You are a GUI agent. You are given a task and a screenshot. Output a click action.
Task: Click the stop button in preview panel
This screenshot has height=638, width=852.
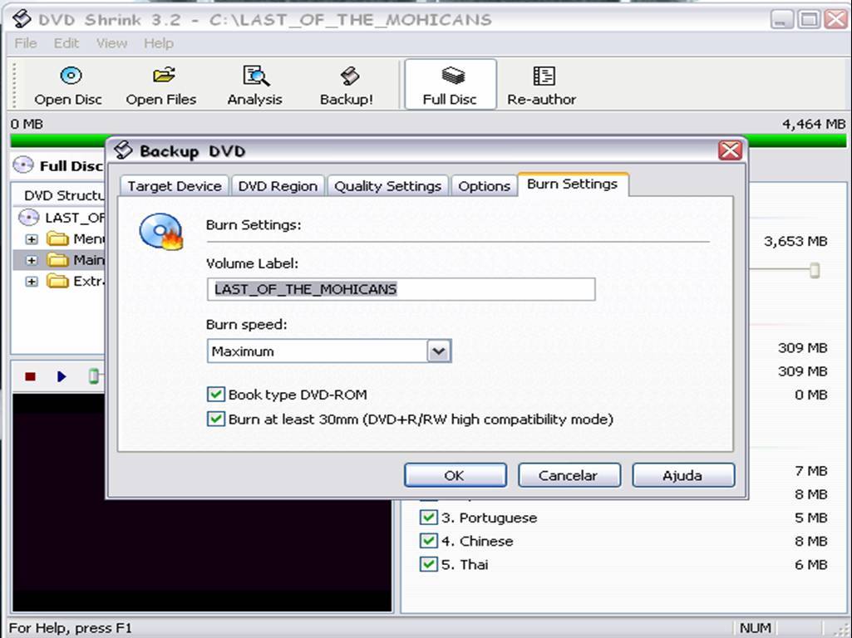pos(31,376)
